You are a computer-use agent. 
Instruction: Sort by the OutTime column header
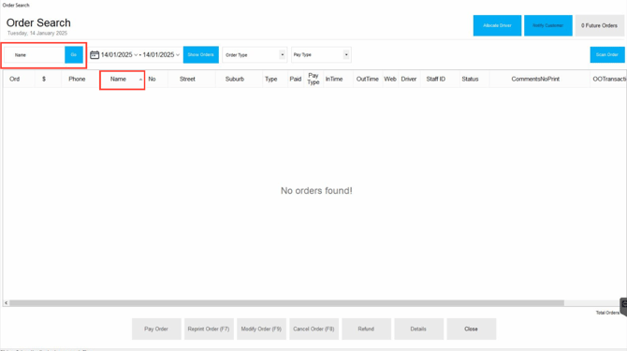[x=368, y=80]
